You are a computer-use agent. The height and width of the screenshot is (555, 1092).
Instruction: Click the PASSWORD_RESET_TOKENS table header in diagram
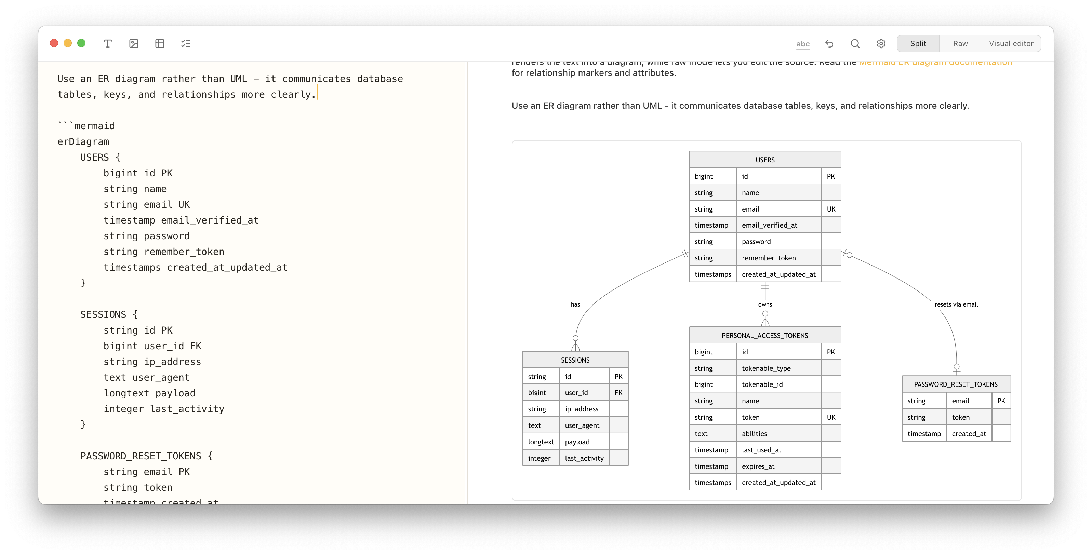click(956, 384)
